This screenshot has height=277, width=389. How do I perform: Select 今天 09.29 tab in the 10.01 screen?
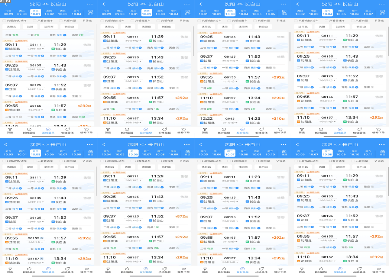(x=8, y=13)
